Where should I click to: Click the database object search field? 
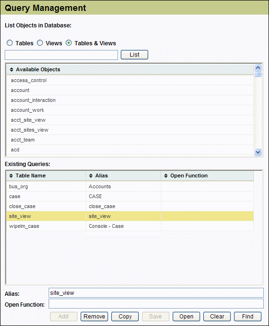click(x=61, y=55)
